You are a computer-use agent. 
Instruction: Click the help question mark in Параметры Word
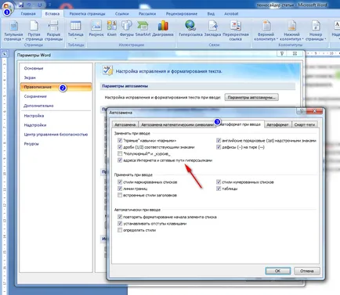282,53
